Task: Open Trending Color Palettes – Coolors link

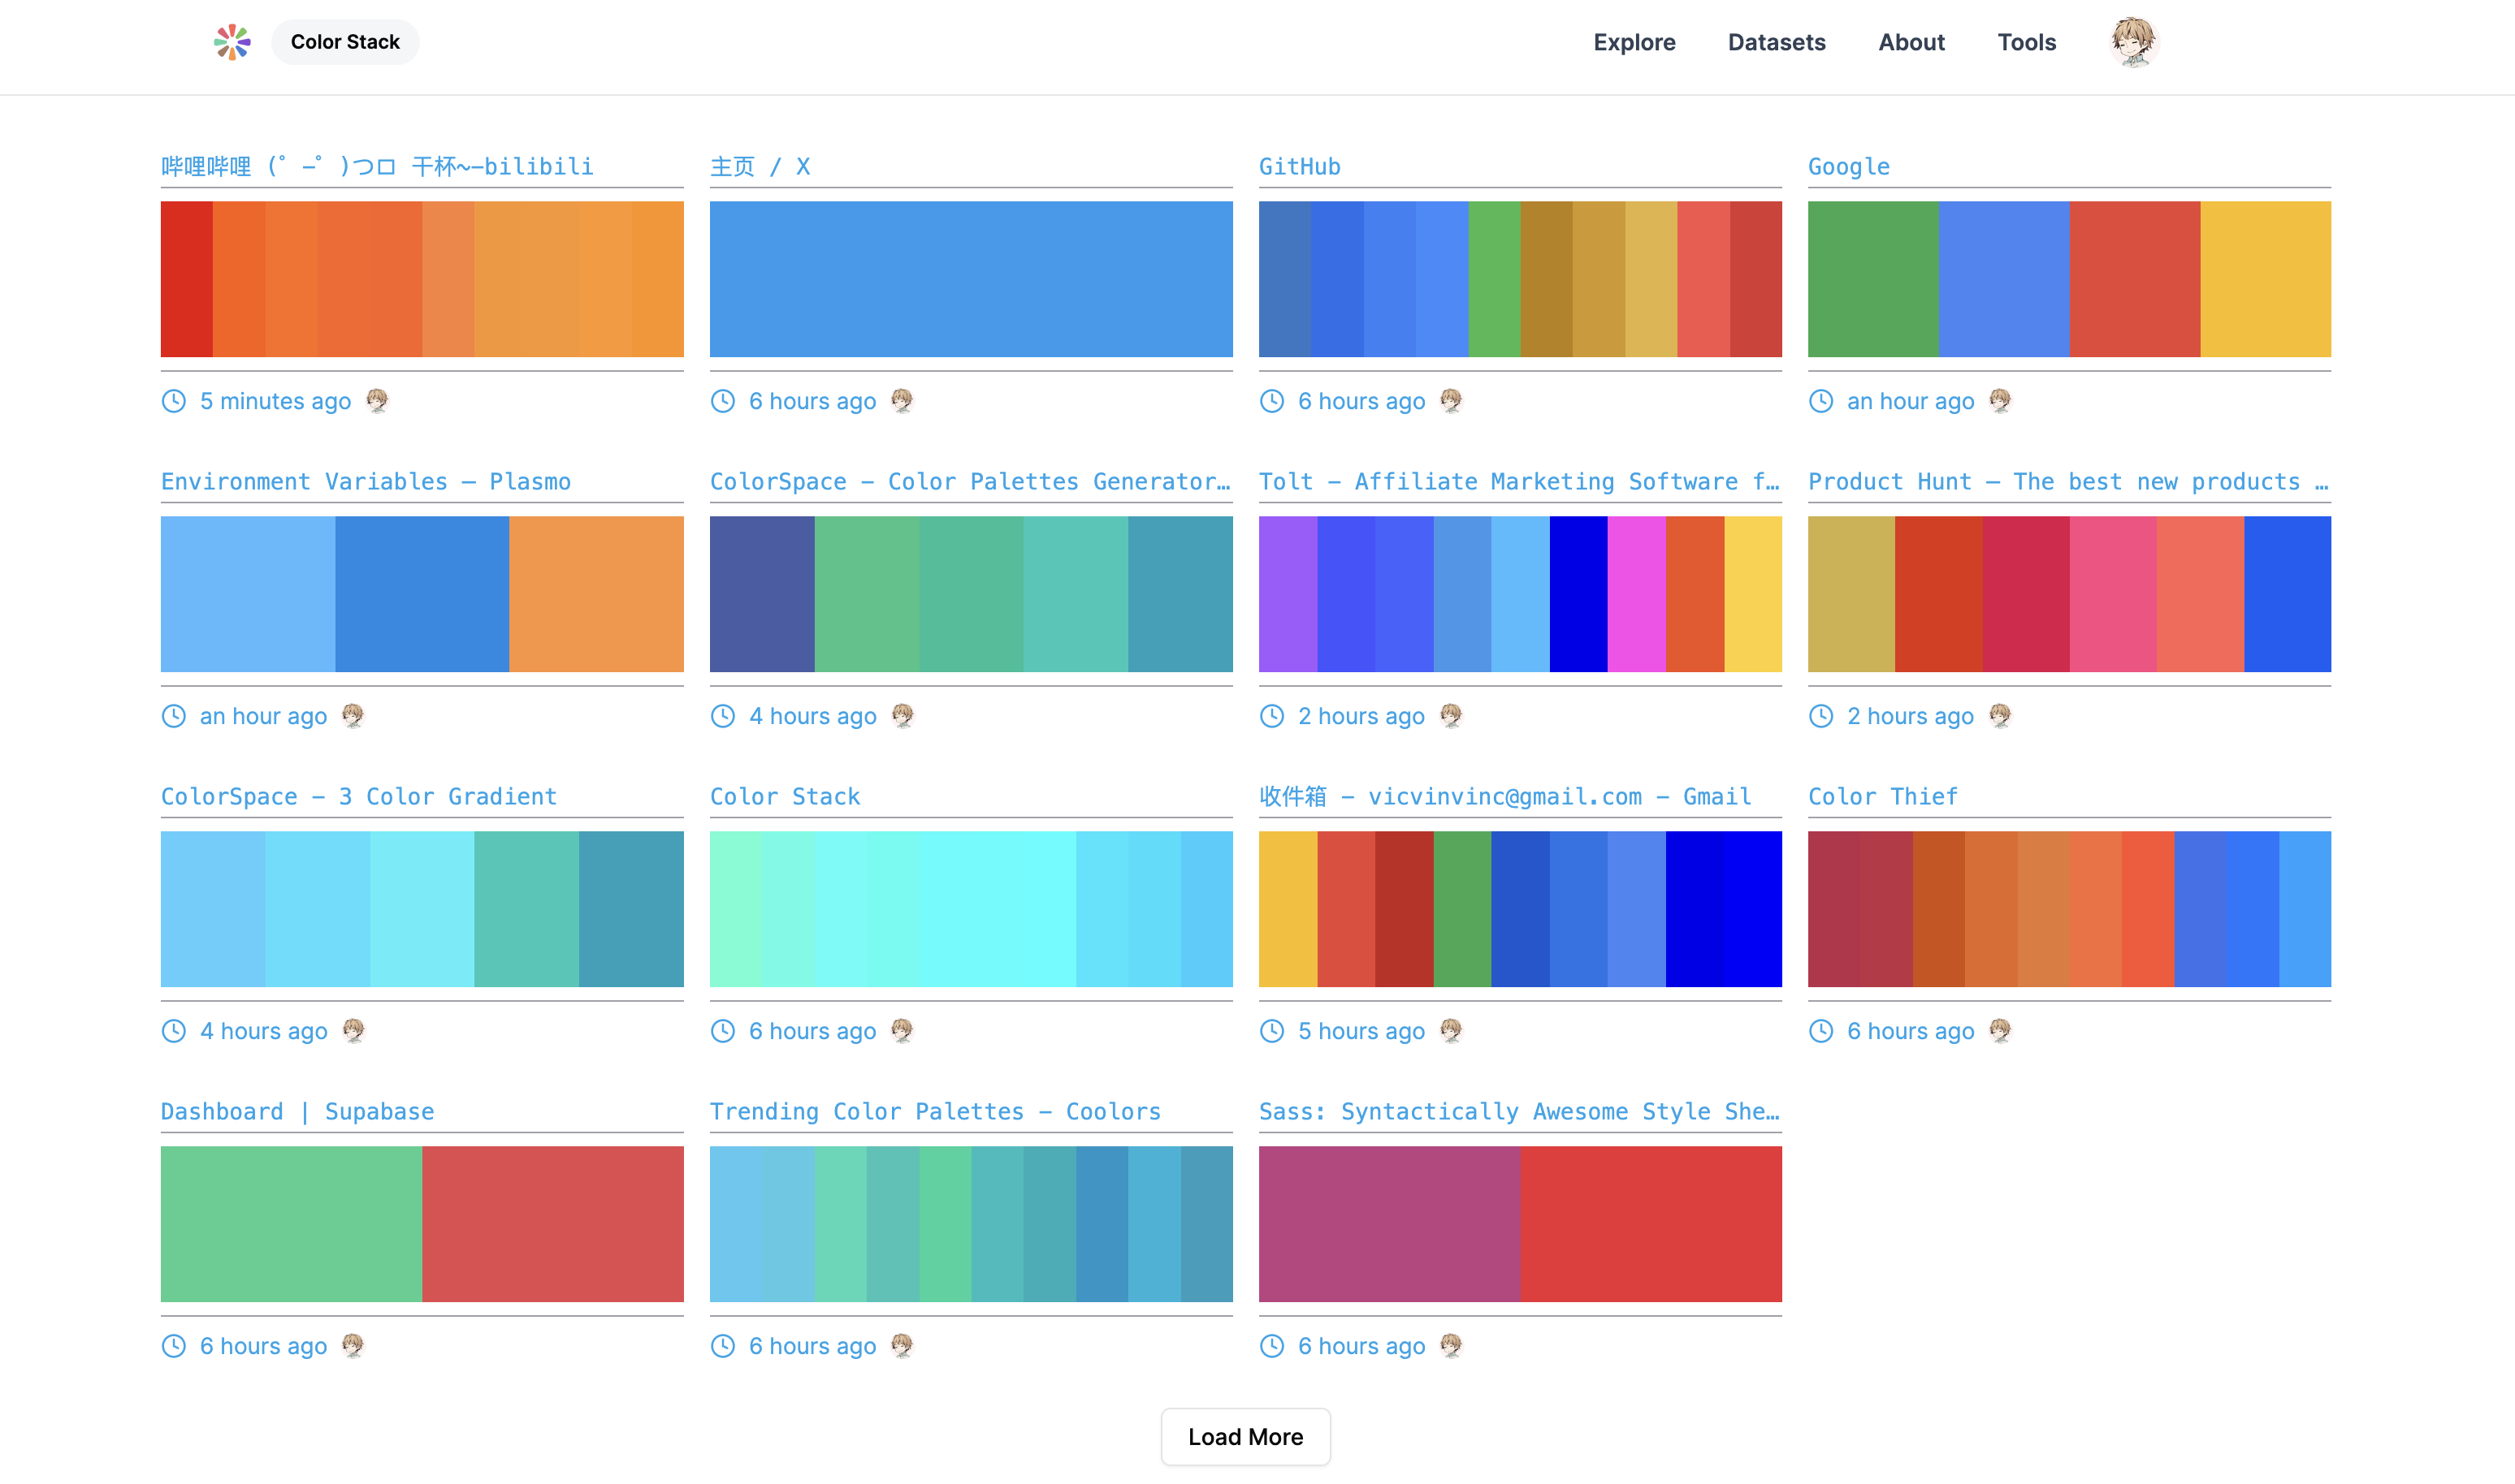Action: (935, 1112)
